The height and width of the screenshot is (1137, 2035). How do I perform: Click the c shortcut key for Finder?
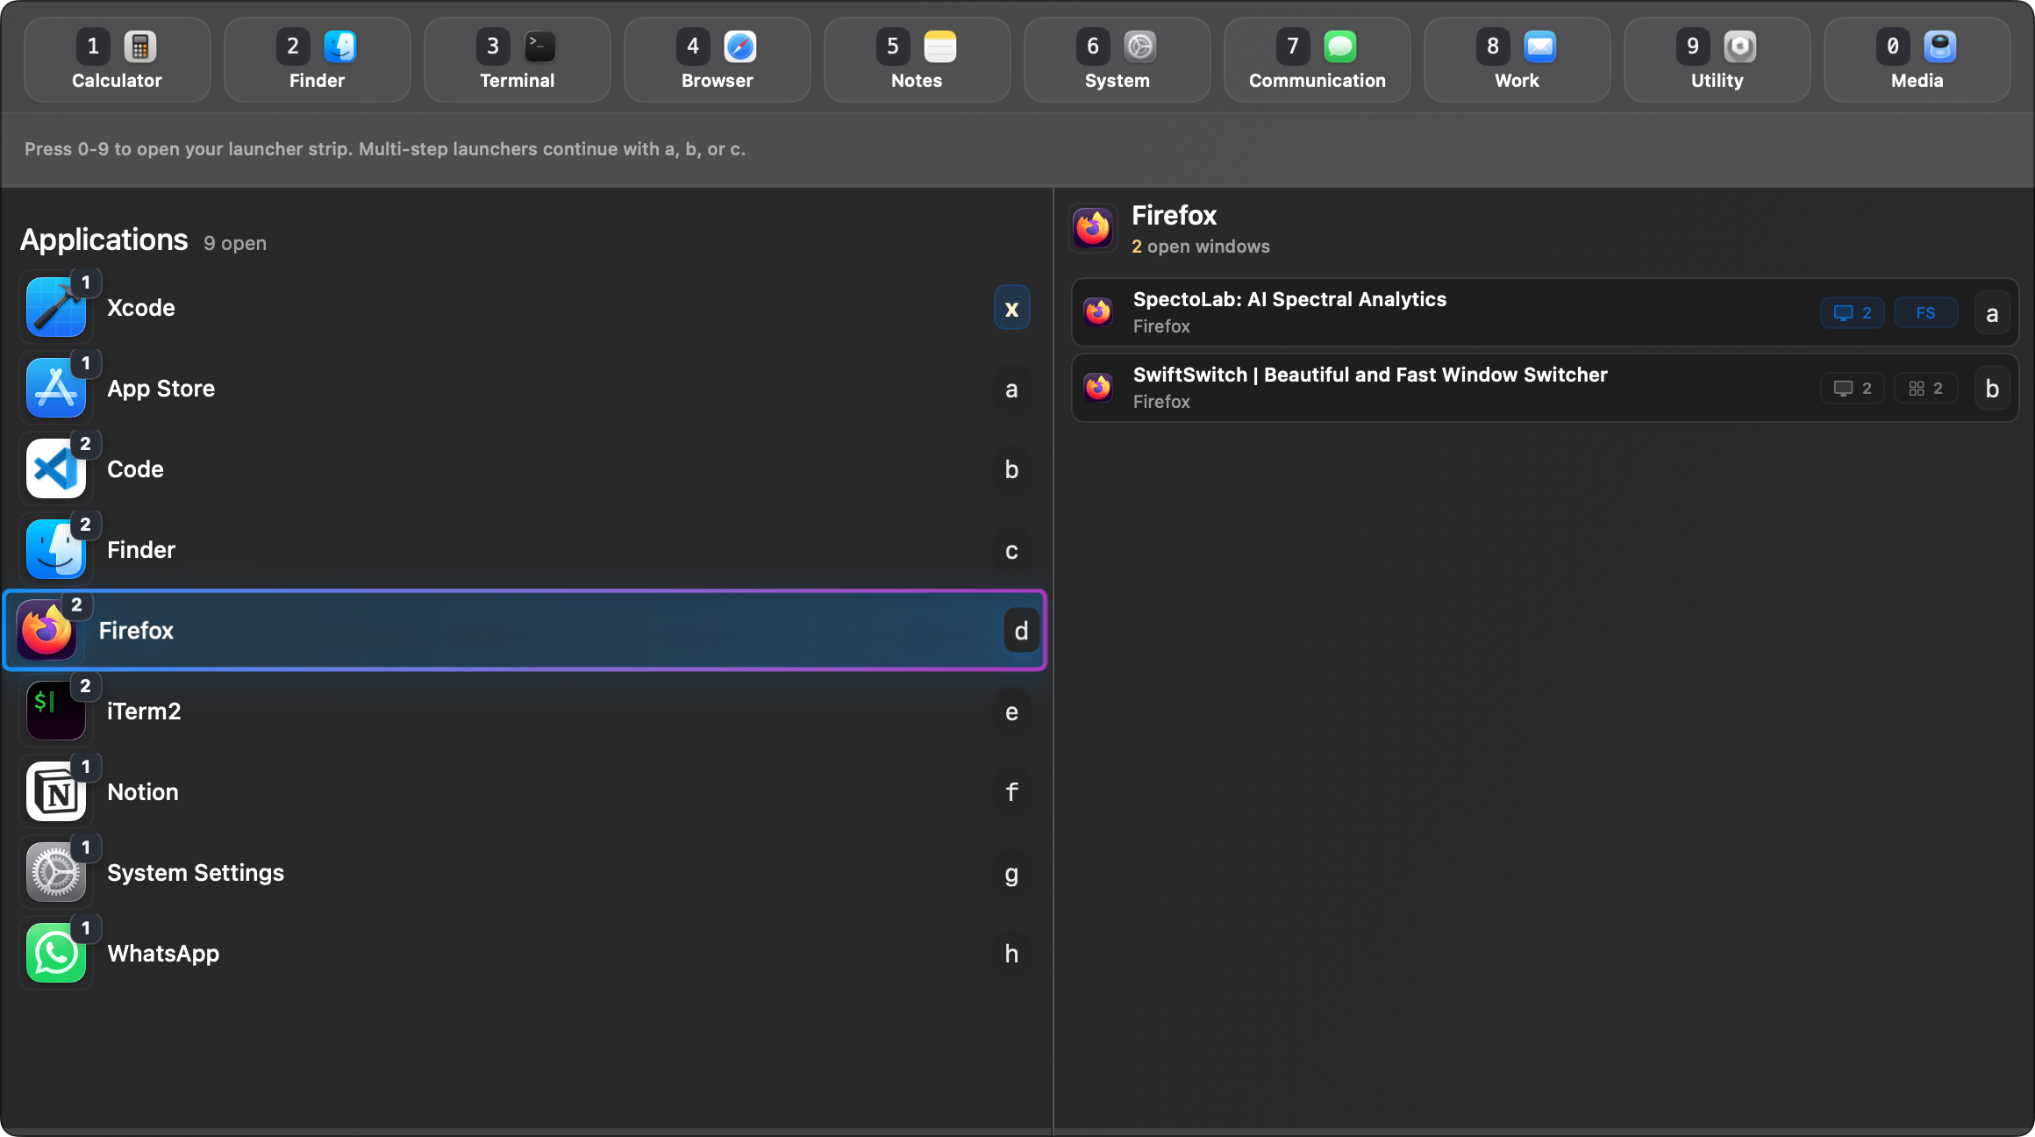point(1011,550)
